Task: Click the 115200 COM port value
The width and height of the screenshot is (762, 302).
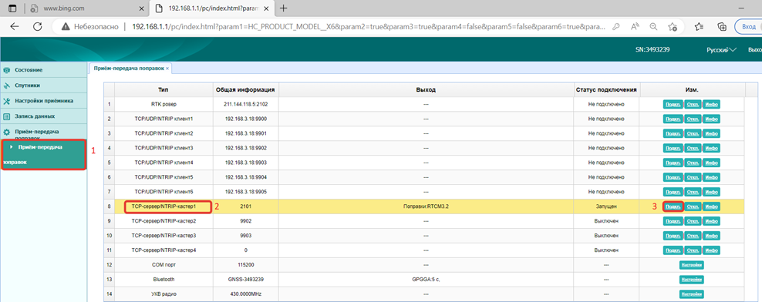Action: click(x=245, y=265)
